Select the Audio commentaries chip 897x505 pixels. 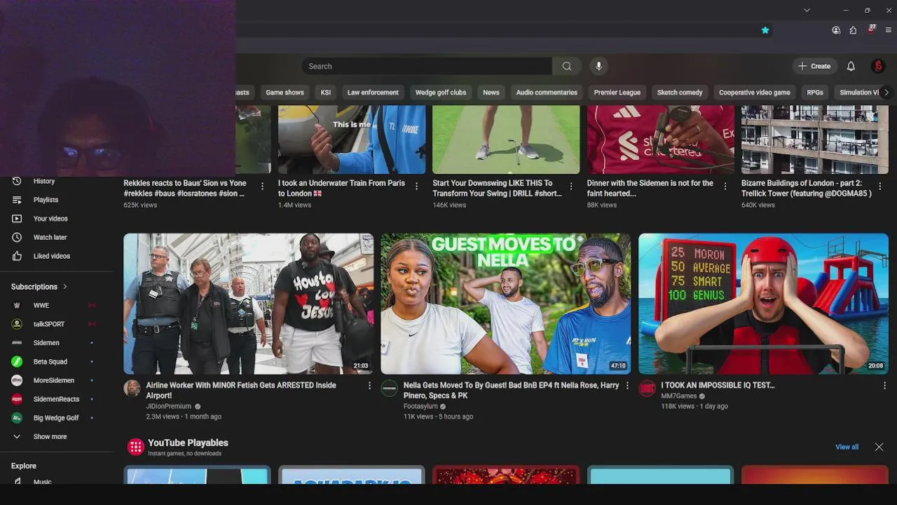click(x=547, y=93)
